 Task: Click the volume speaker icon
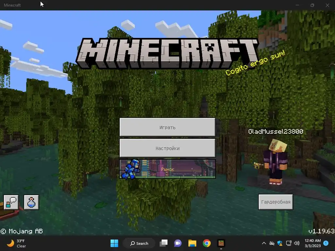click(x=296, y=243)
